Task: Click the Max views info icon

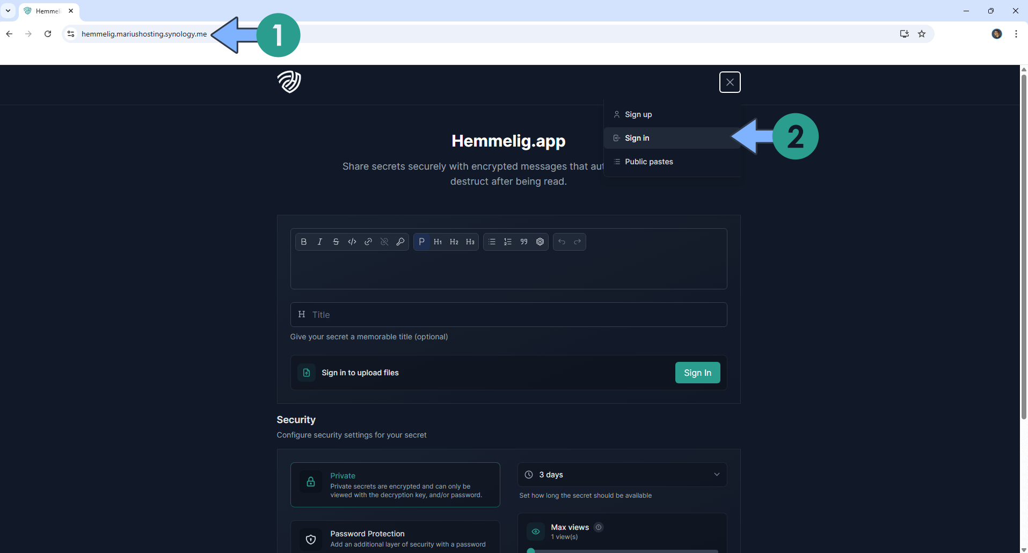Action: 599,527
